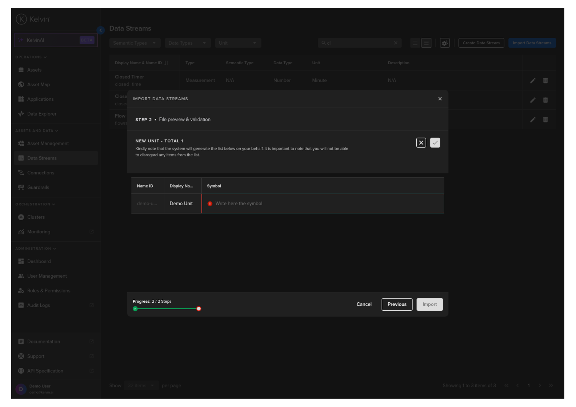Open Connections in sidebar
The image size is (576, 407).
coord(40,173)
